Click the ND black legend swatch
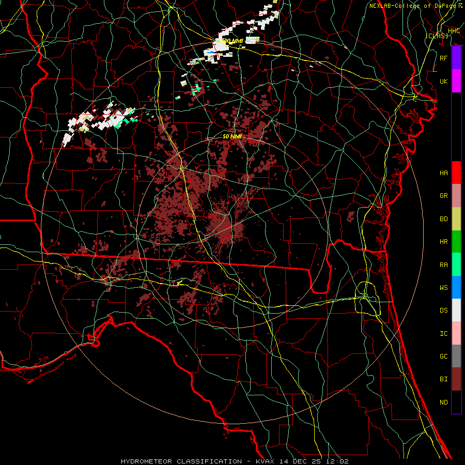Image resolution: width=465 pixels, height=465 pixels. [456, 402]
